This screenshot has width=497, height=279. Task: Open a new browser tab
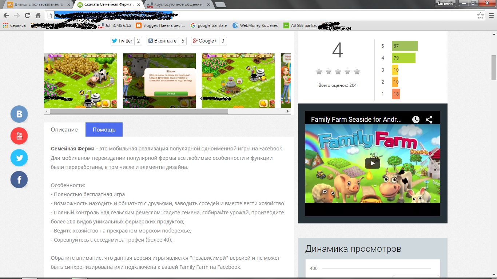coord(220,5)
